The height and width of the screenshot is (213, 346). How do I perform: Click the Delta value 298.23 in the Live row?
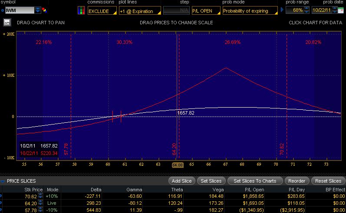(x=94, y=203)
